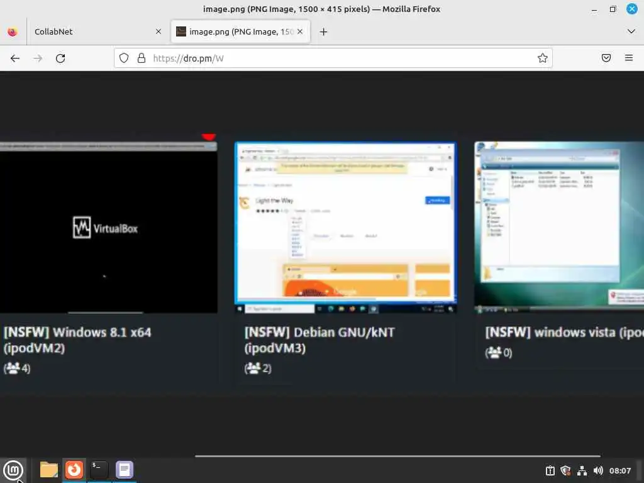The image size is (644, 483).
Task: Close the Firefox window
Action: (631, 9)
